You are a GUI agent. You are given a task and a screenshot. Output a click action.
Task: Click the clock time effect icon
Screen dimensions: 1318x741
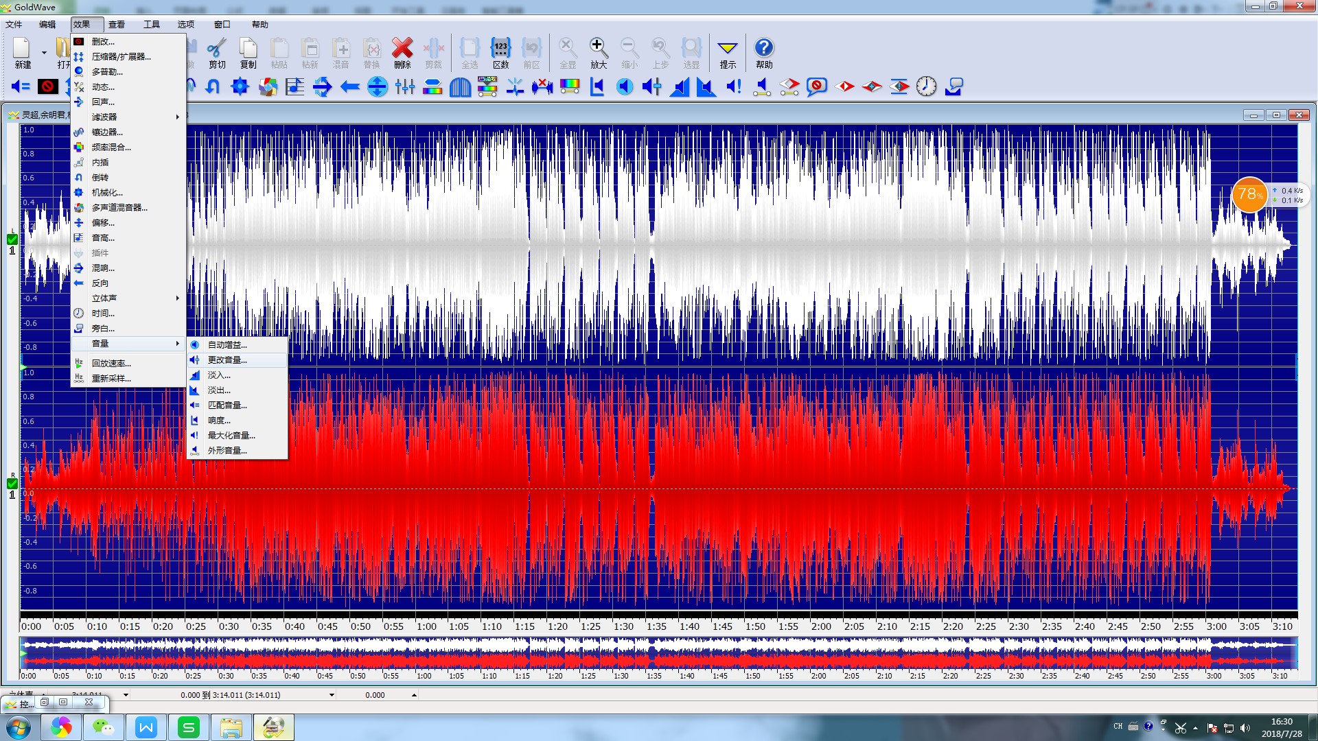pyautogui.click(x=926, y=86)
